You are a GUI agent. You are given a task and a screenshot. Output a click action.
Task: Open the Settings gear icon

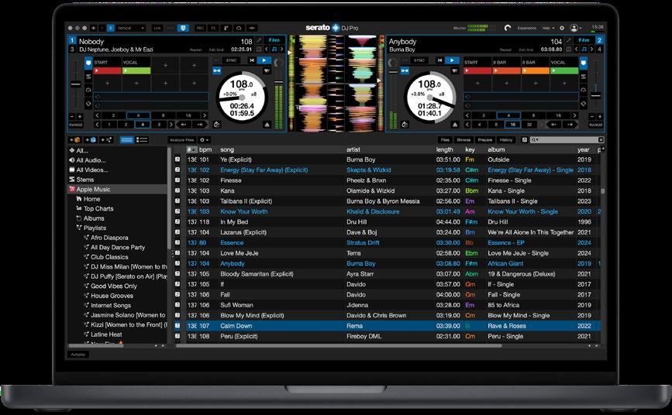click(x=562, y=28)
